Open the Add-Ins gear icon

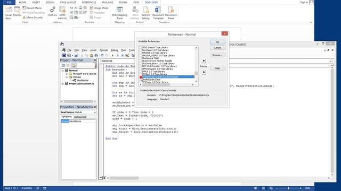click(x=52, y=11)
